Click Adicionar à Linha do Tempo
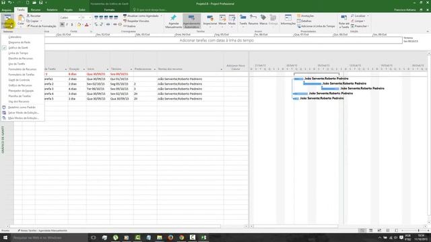This screenshot has width=431, height=242. [316, 26]
